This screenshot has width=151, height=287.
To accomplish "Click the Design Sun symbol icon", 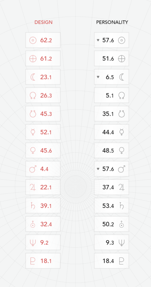I will 33,40.
